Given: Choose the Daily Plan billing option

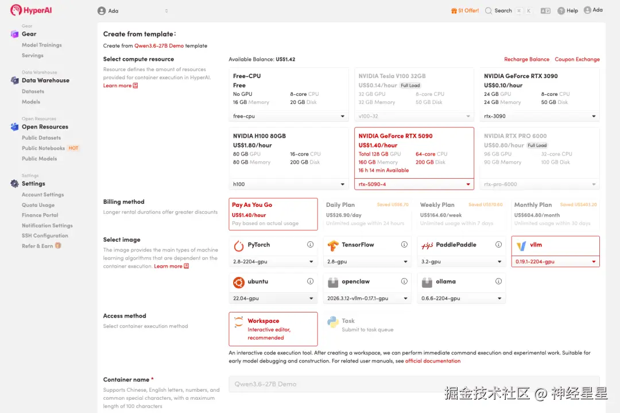Looking at the screenshot, I should [x=367, y=214].
